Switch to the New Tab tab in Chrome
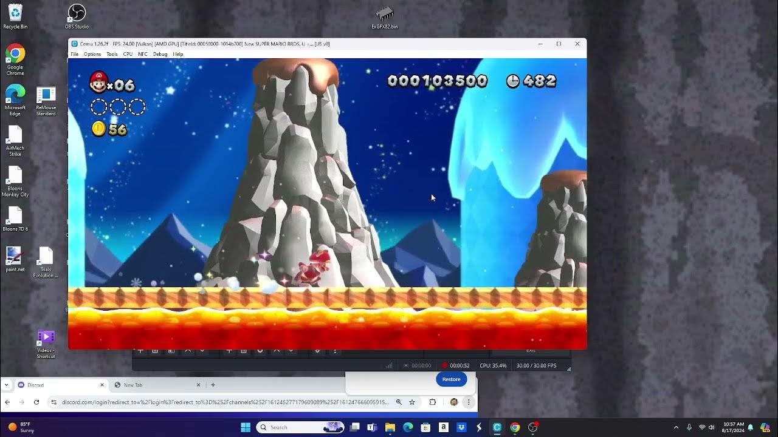The image size is (778, 437). coord(157,385)
